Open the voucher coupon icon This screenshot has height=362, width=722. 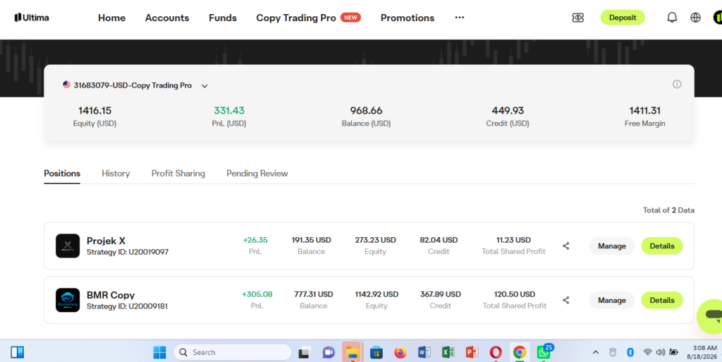[578, 18]
